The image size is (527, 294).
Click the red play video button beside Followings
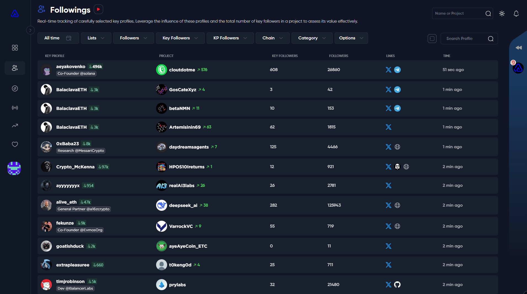(98, 9)
